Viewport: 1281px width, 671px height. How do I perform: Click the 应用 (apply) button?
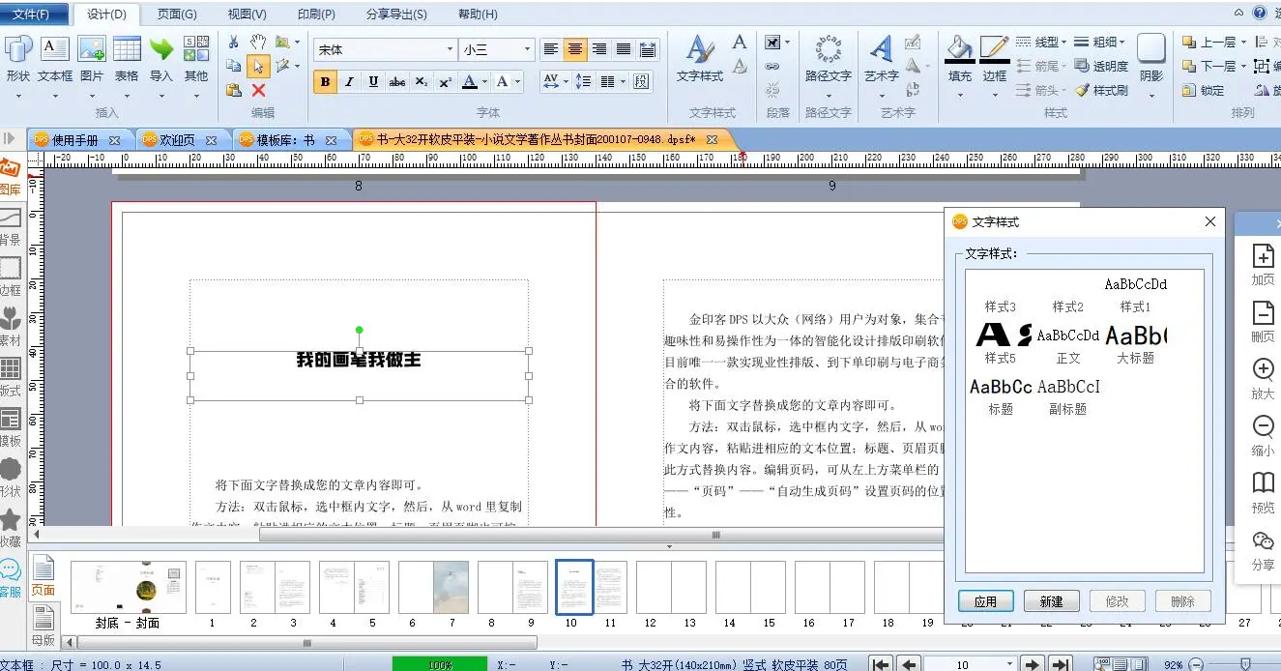[985, 601]
